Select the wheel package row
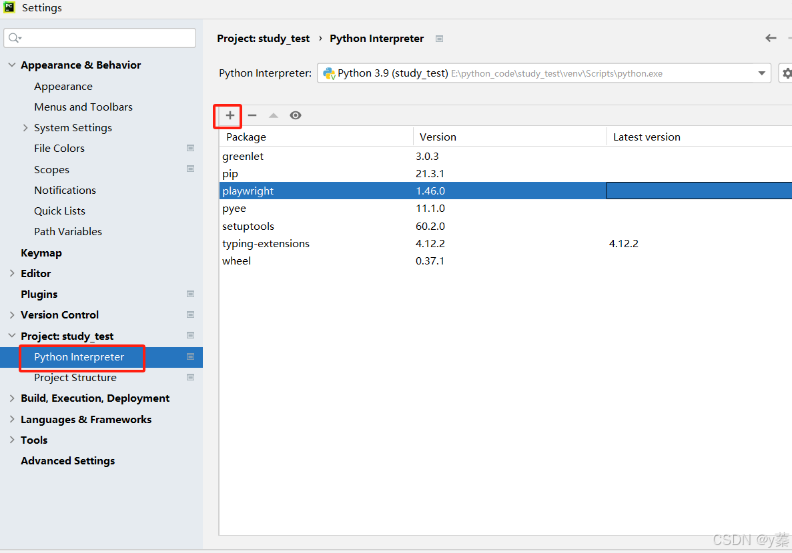 506,261
